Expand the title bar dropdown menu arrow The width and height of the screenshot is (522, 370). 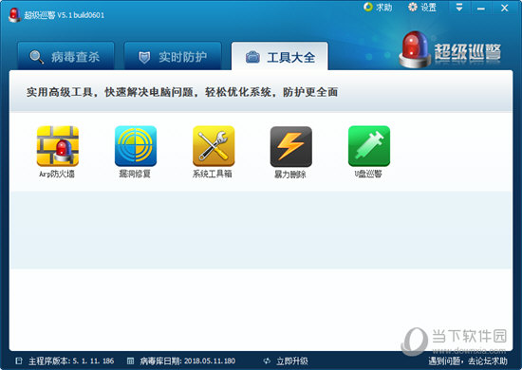(459, 8)
